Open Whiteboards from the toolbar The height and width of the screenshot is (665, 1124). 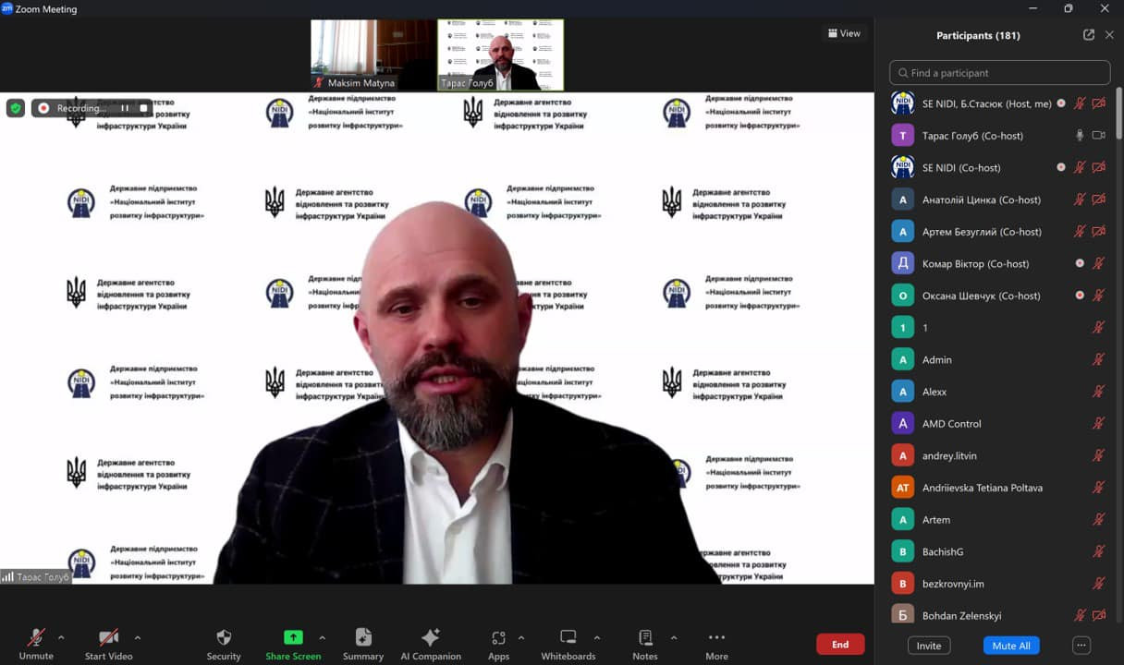(568, 638)
